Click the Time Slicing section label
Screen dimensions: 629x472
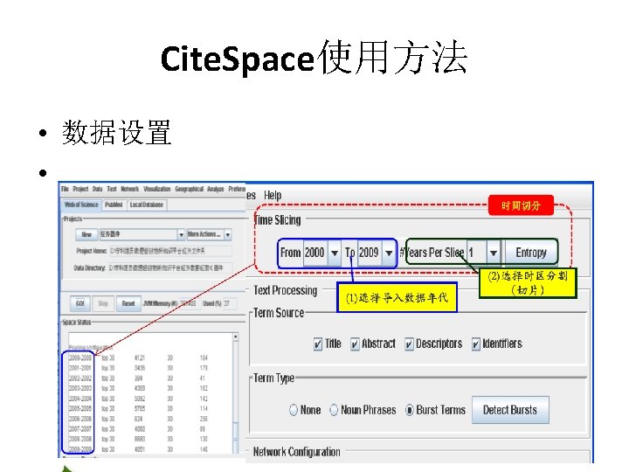(278, 220)
